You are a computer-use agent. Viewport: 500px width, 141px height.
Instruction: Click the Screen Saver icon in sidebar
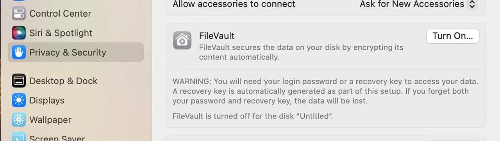click(19, 137)
